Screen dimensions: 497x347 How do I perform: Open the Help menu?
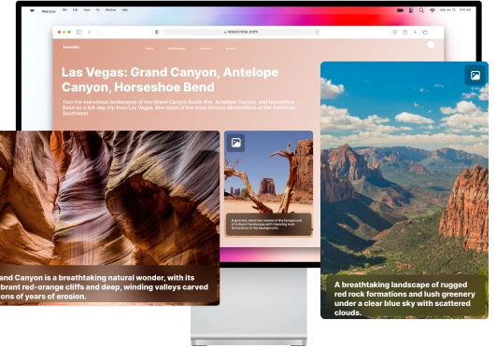(x=124, y=10)
